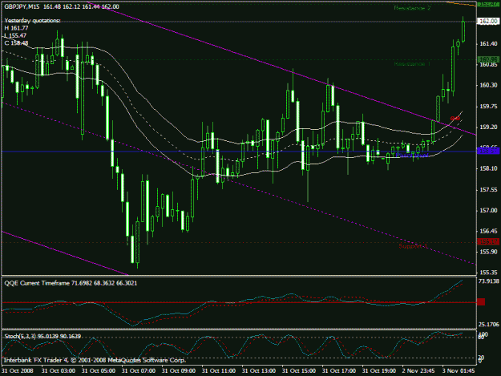
Task: Click the blue 158.57 pivot price tag
Action: [x=488, y=151]
